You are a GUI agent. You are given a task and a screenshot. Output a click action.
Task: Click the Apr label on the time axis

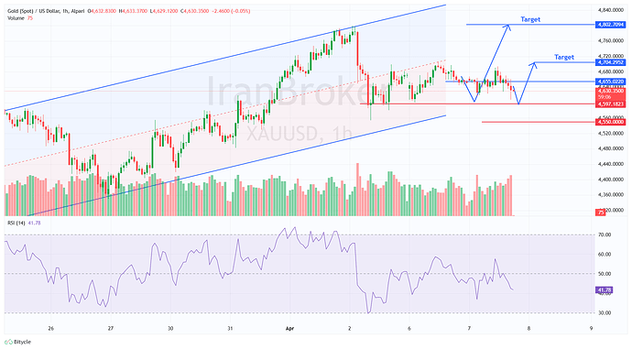[289, 329]
